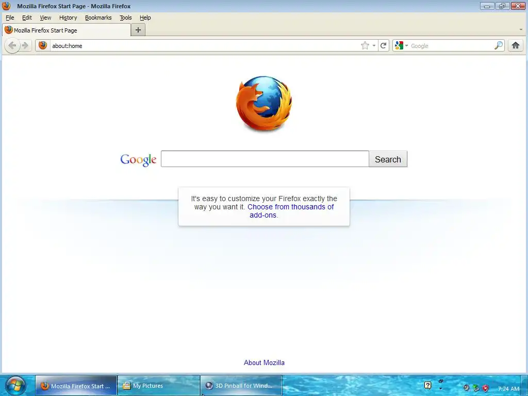Restore down the Firefox window
528x396 pixels.
click(x=502, y=6)
